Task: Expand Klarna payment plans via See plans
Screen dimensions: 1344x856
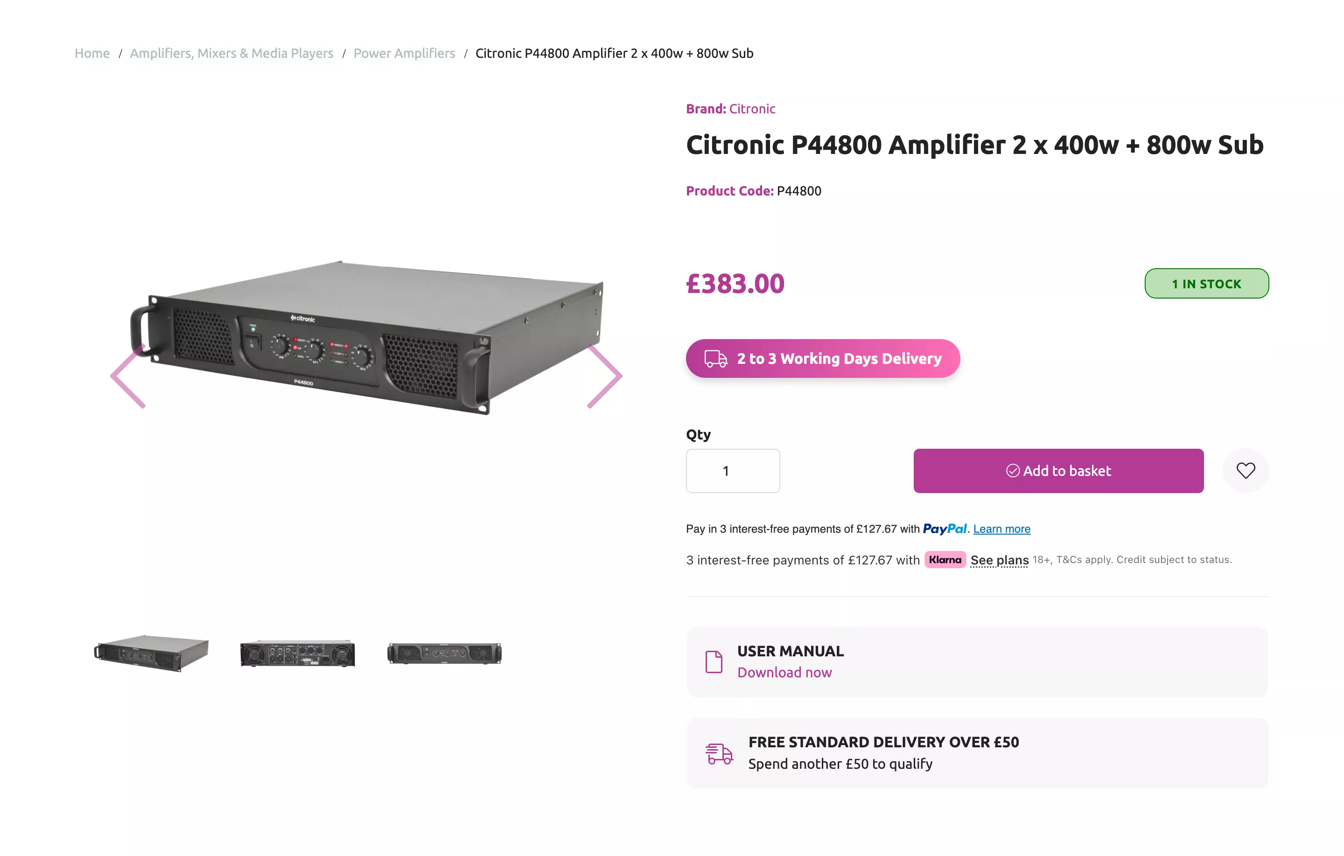Action: [999, 560]
